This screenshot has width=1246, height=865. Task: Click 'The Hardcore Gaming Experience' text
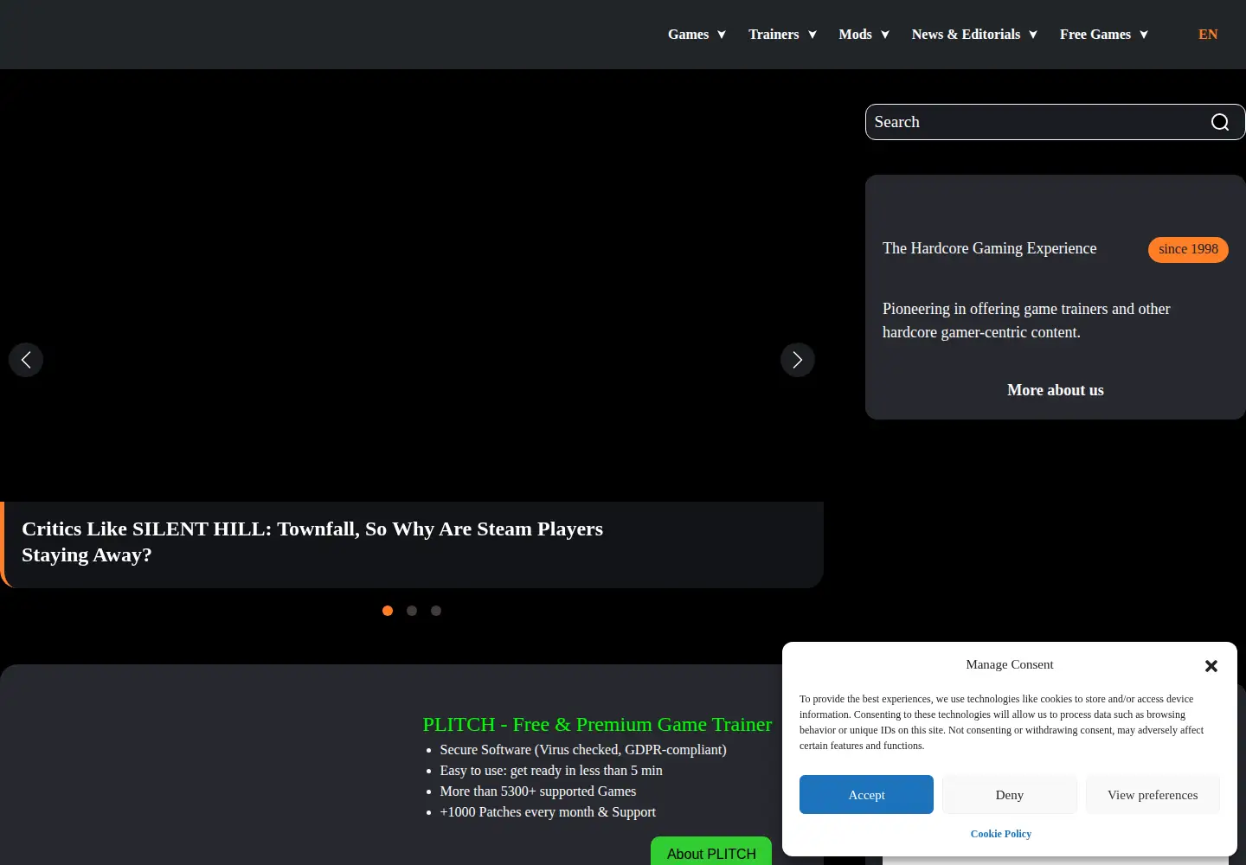989,248
